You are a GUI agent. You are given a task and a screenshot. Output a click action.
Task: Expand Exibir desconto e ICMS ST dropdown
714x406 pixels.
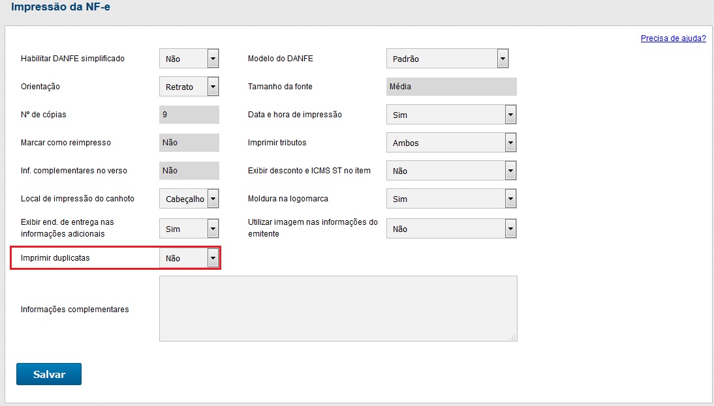tap(451, 171)
